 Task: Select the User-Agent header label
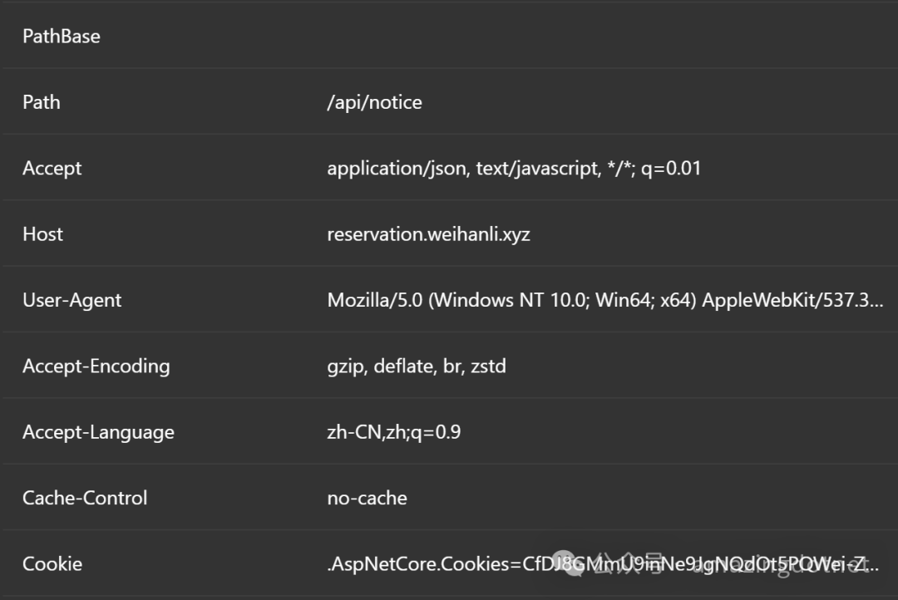coord(72,300)
